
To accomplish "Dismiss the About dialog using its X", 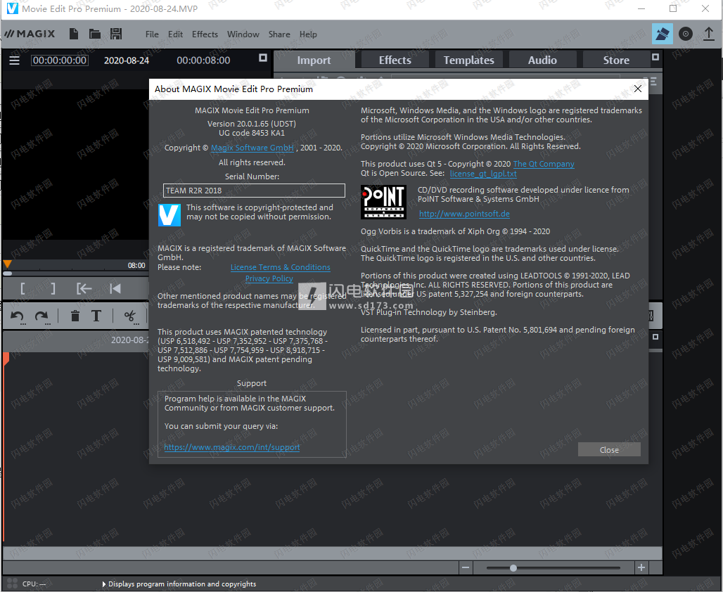I will tap(638, 89).
